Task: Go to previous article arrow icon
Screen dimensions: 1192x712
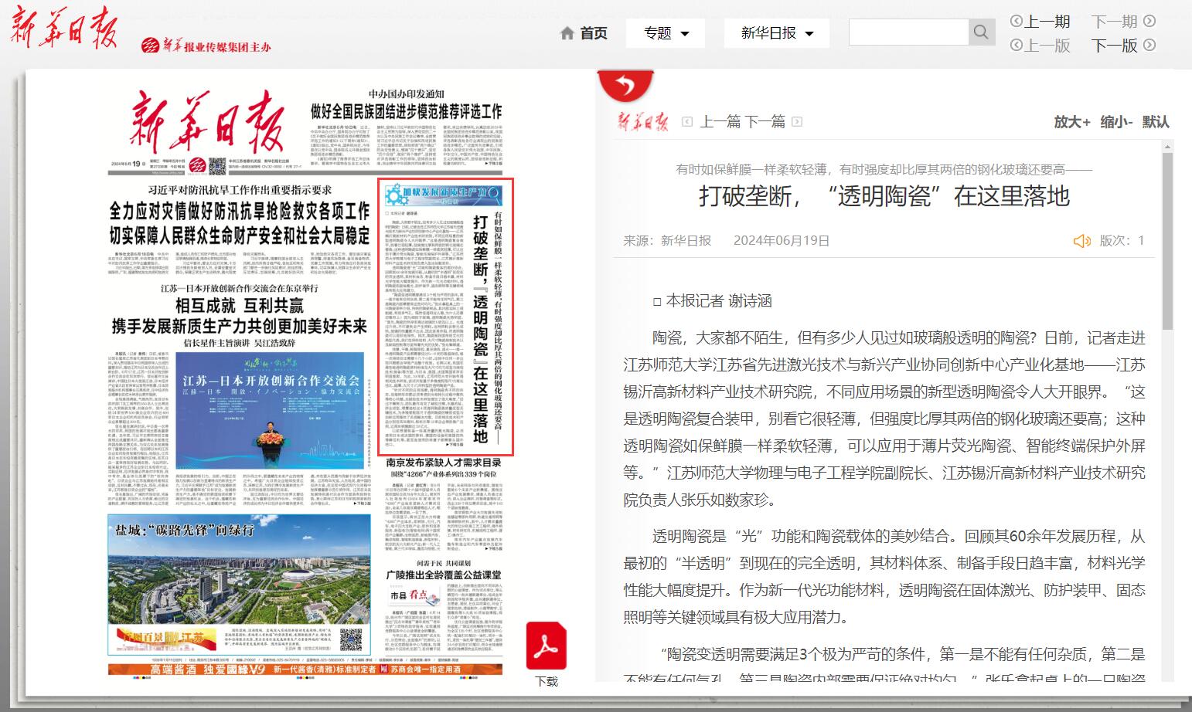Action: coord(687,122)
